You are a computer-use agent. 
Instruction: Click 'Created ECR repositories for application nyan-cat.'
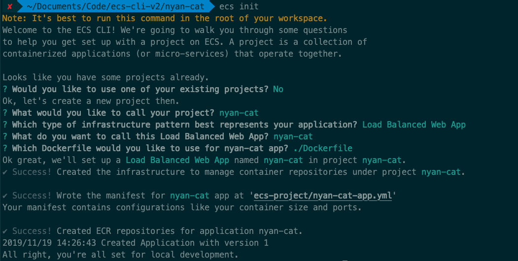pyautogui.click(x=179, y=231)
